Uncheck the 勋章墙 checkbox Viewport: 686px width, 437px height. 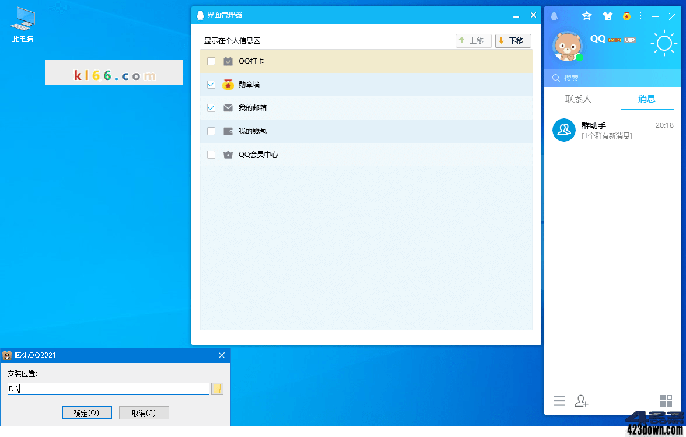[211, 85]
